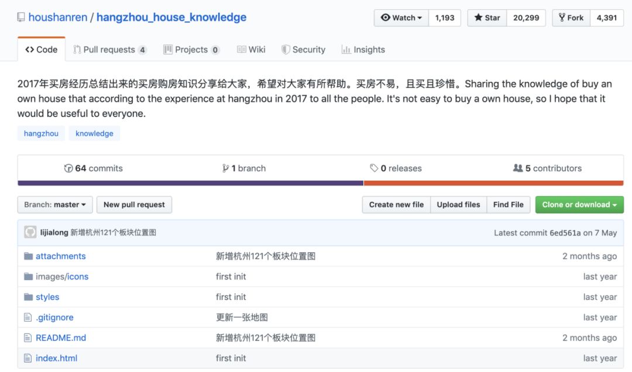Click the releases tag icon
632x372 pixels.
[374, 168]
